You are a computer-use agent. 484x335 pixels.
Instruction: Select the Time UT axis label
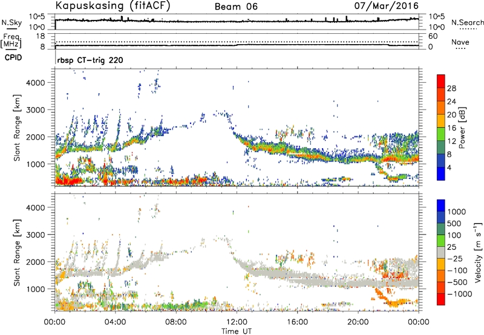click(x=237, y=331)
